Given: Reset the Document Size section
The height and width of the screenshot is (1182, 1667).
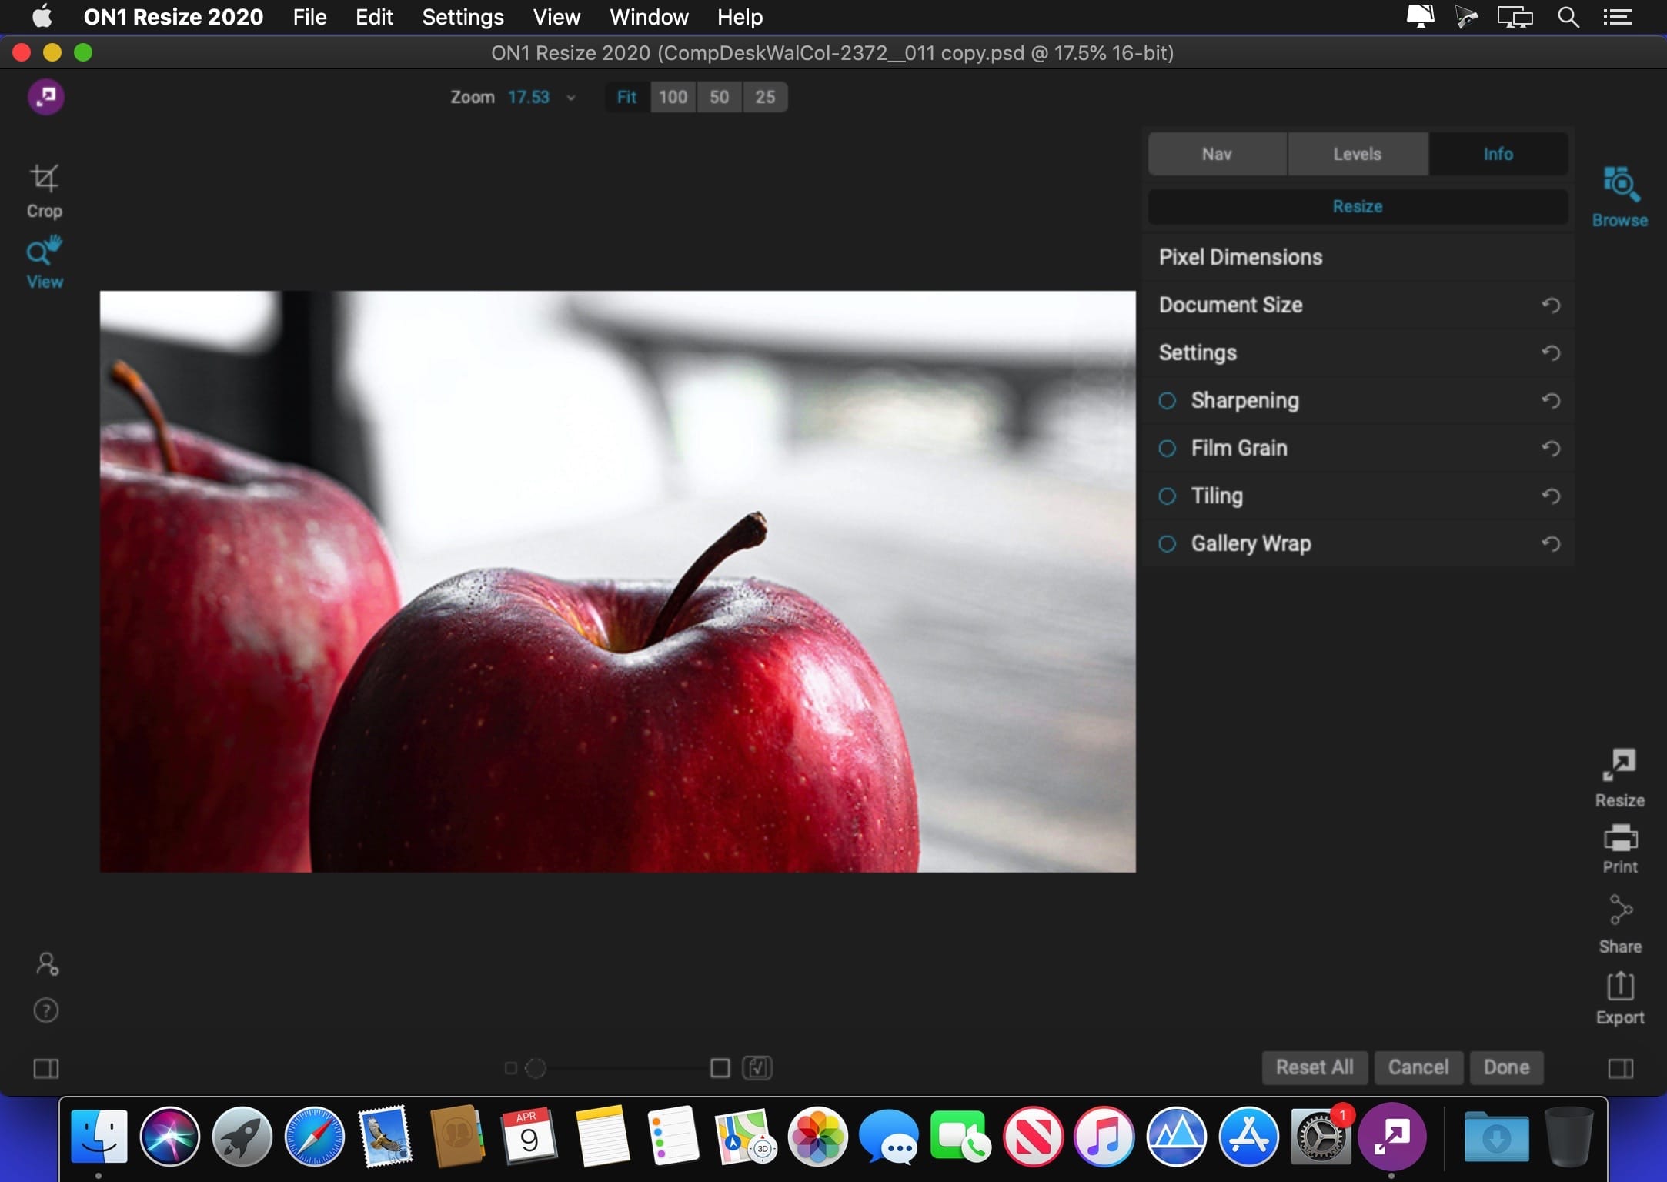Looking at the screenshot, I should pos(1551,305).
